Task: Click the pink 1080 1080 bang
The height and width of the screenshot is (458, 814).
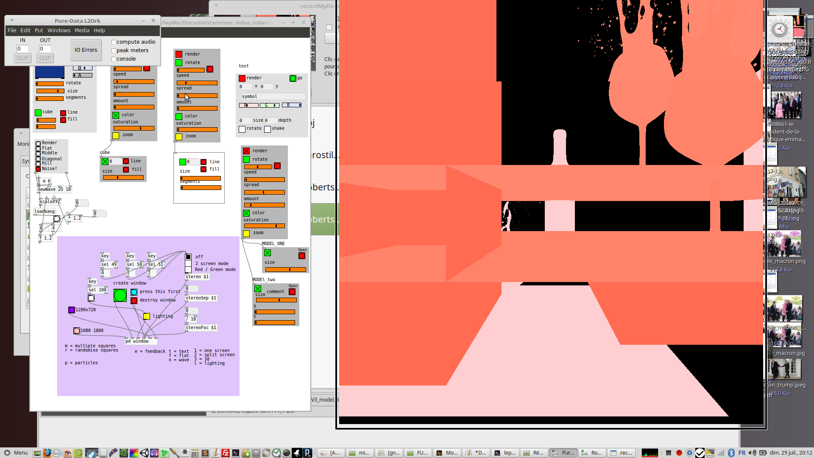Action: click(x=77, y=331)
